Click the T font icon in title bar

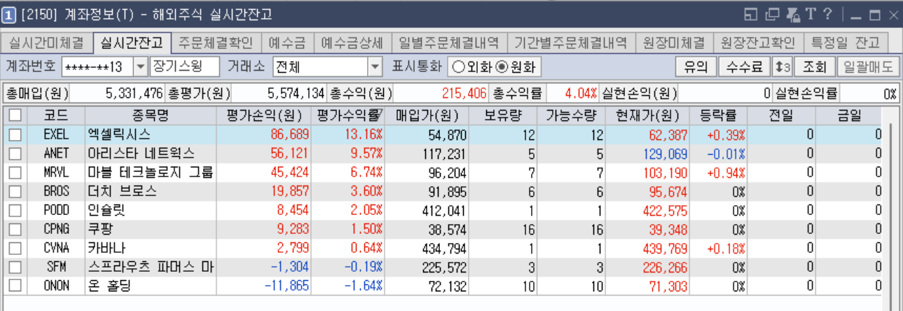(x=811, y=14)
